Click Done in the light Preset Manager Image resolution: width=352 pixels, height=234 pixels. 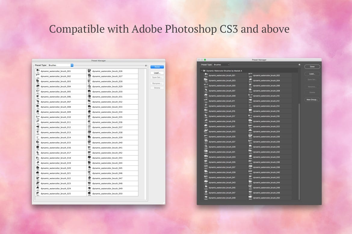[157, 67]
